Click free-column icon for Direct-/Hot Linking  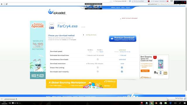(98, 68)
